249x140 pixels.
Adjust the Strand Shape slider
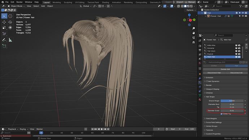pos(232,101)
